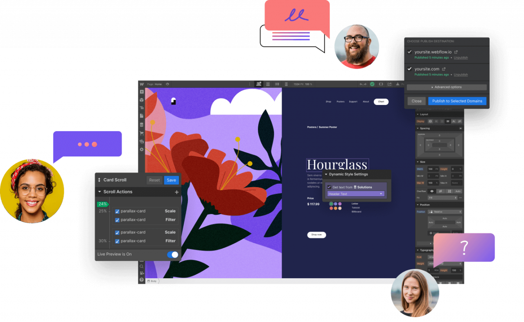
Task: Open the Header Text dropdown
Action: point(355,193)
